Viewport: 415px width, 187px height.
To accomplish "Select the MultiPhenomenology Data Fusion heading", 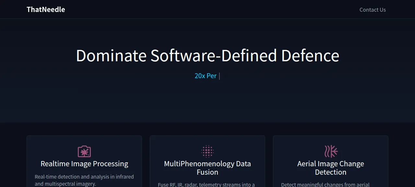I will 207,168.
